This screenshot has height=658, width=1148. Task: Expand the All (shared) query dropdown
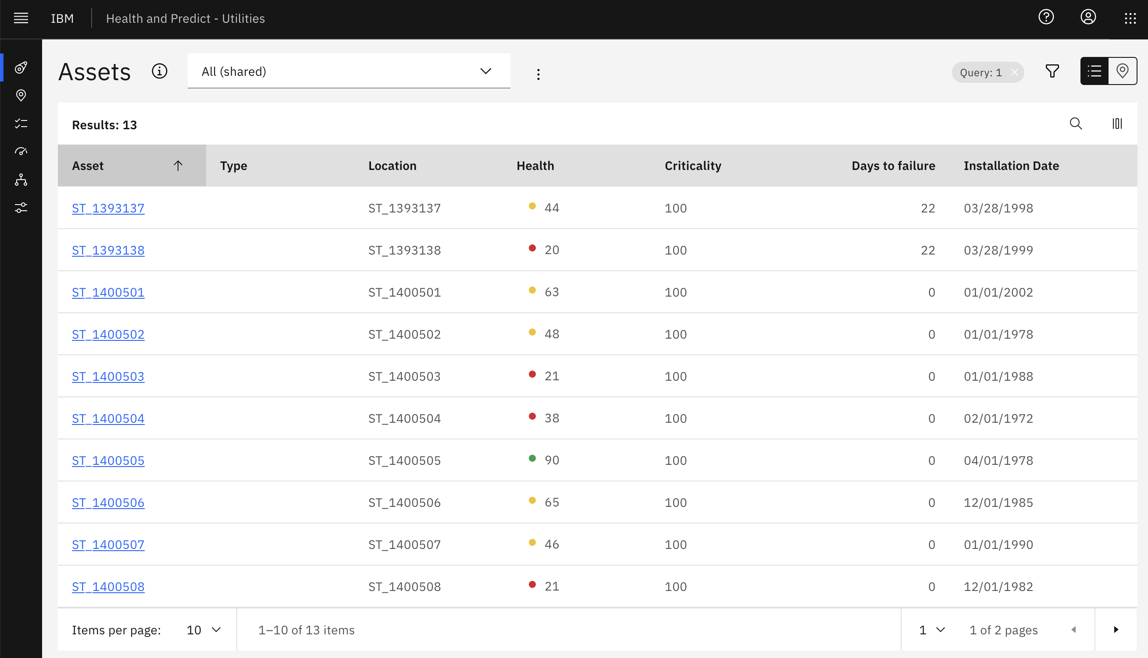(x=349, y=71)
